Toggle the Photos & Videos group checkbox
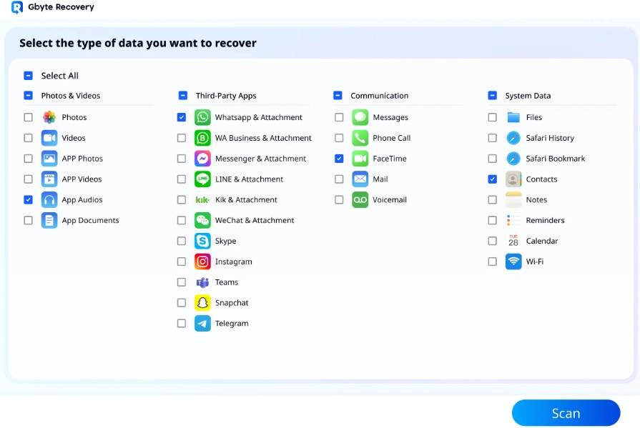The height and width of the screenshot is (428, 640). pyautogui.click(x=28, y=96)
